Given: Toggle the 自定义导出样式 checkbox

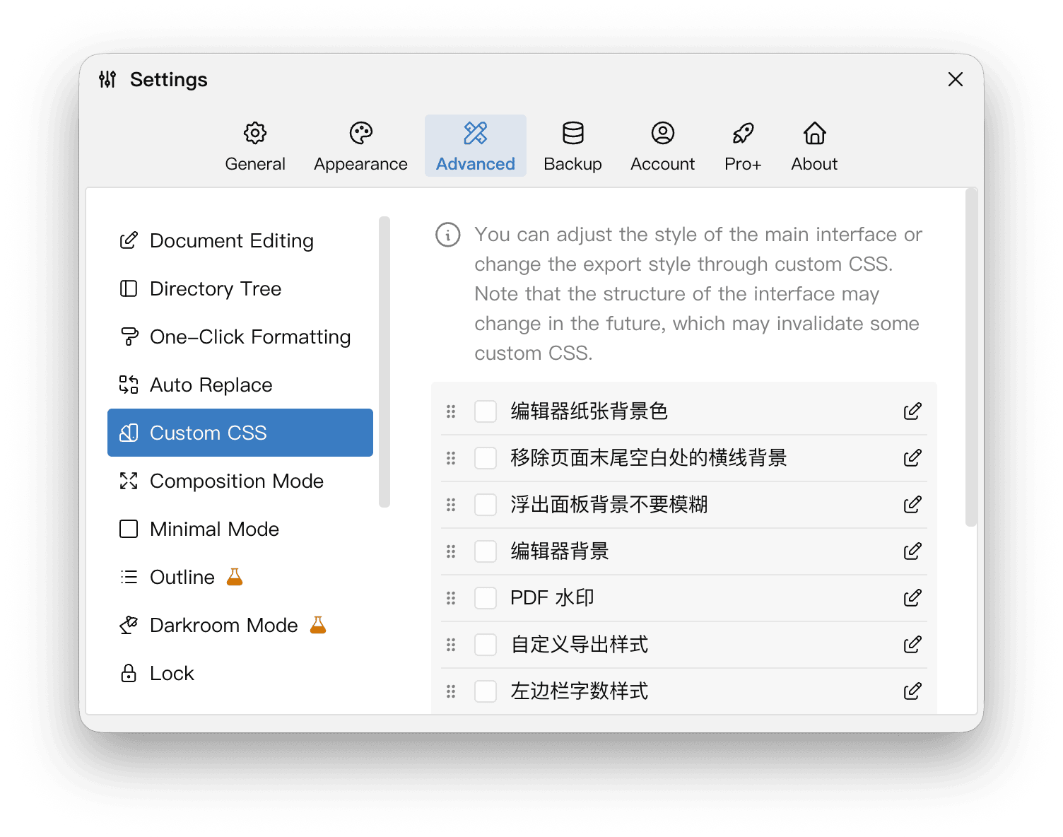Looking at the screenshot, I should pyautogui.click(x=486, y=645).
